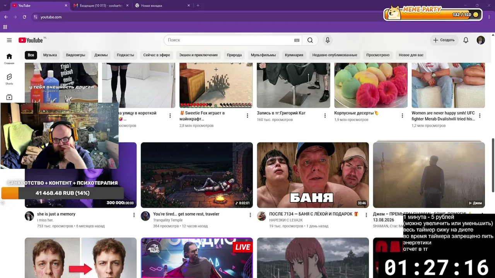Open options for the Sweetie Fox short
The width and height of the screenshot is (495, 278).
(x=247, y=115)
